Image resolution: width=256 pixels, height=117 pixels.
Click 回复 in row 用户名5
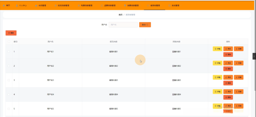(x=239, y=106)
